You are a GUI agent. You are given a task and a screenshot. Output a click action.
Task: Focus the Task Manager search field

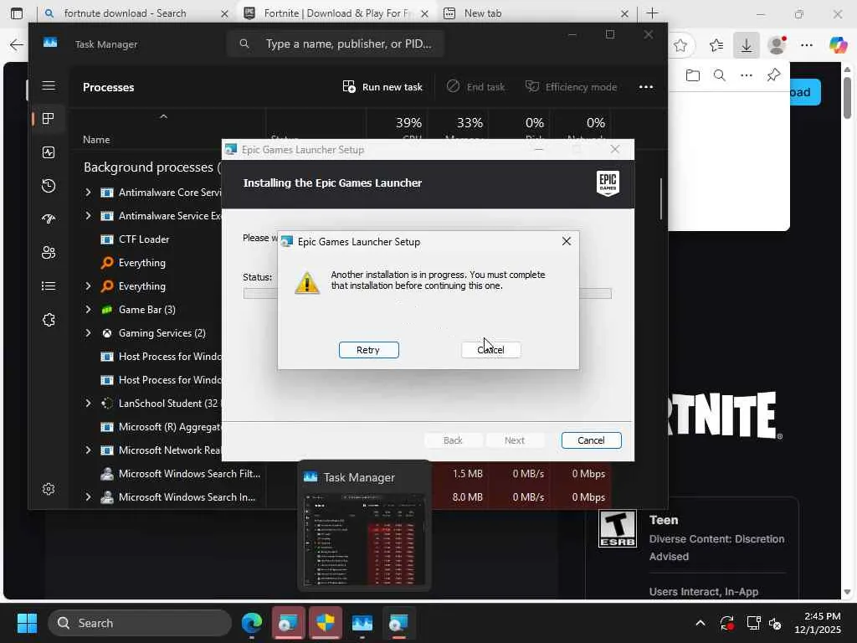click(x=336, y=44)
